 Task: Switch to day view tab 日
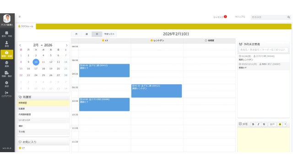(97, 34)
